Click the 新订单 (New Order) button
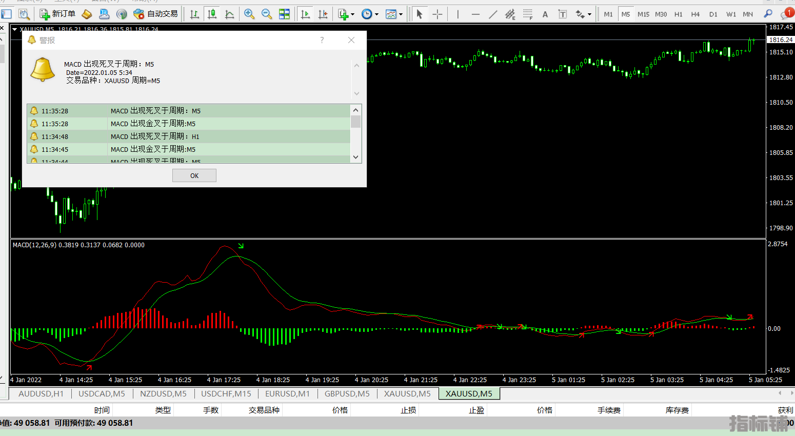This screenshot has height=436, width=795. tap(57, 14)
